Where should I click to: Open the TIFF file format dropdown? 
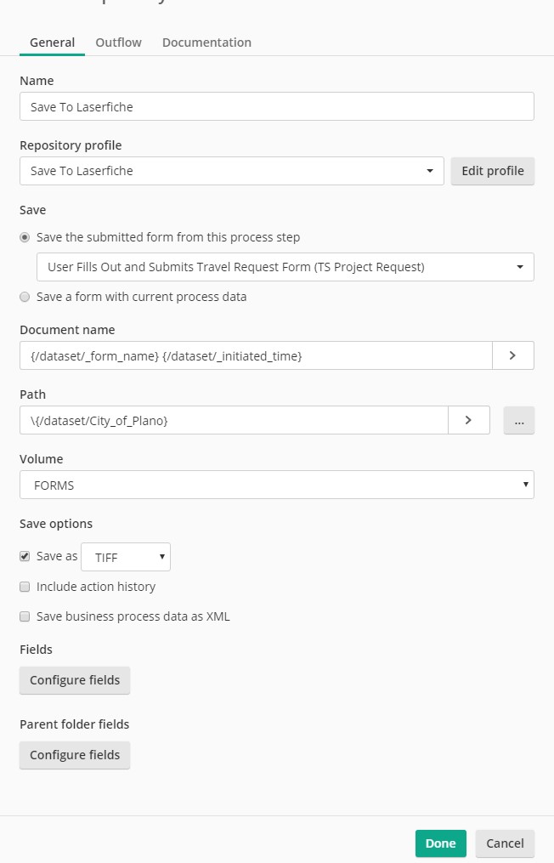(126, 557)
